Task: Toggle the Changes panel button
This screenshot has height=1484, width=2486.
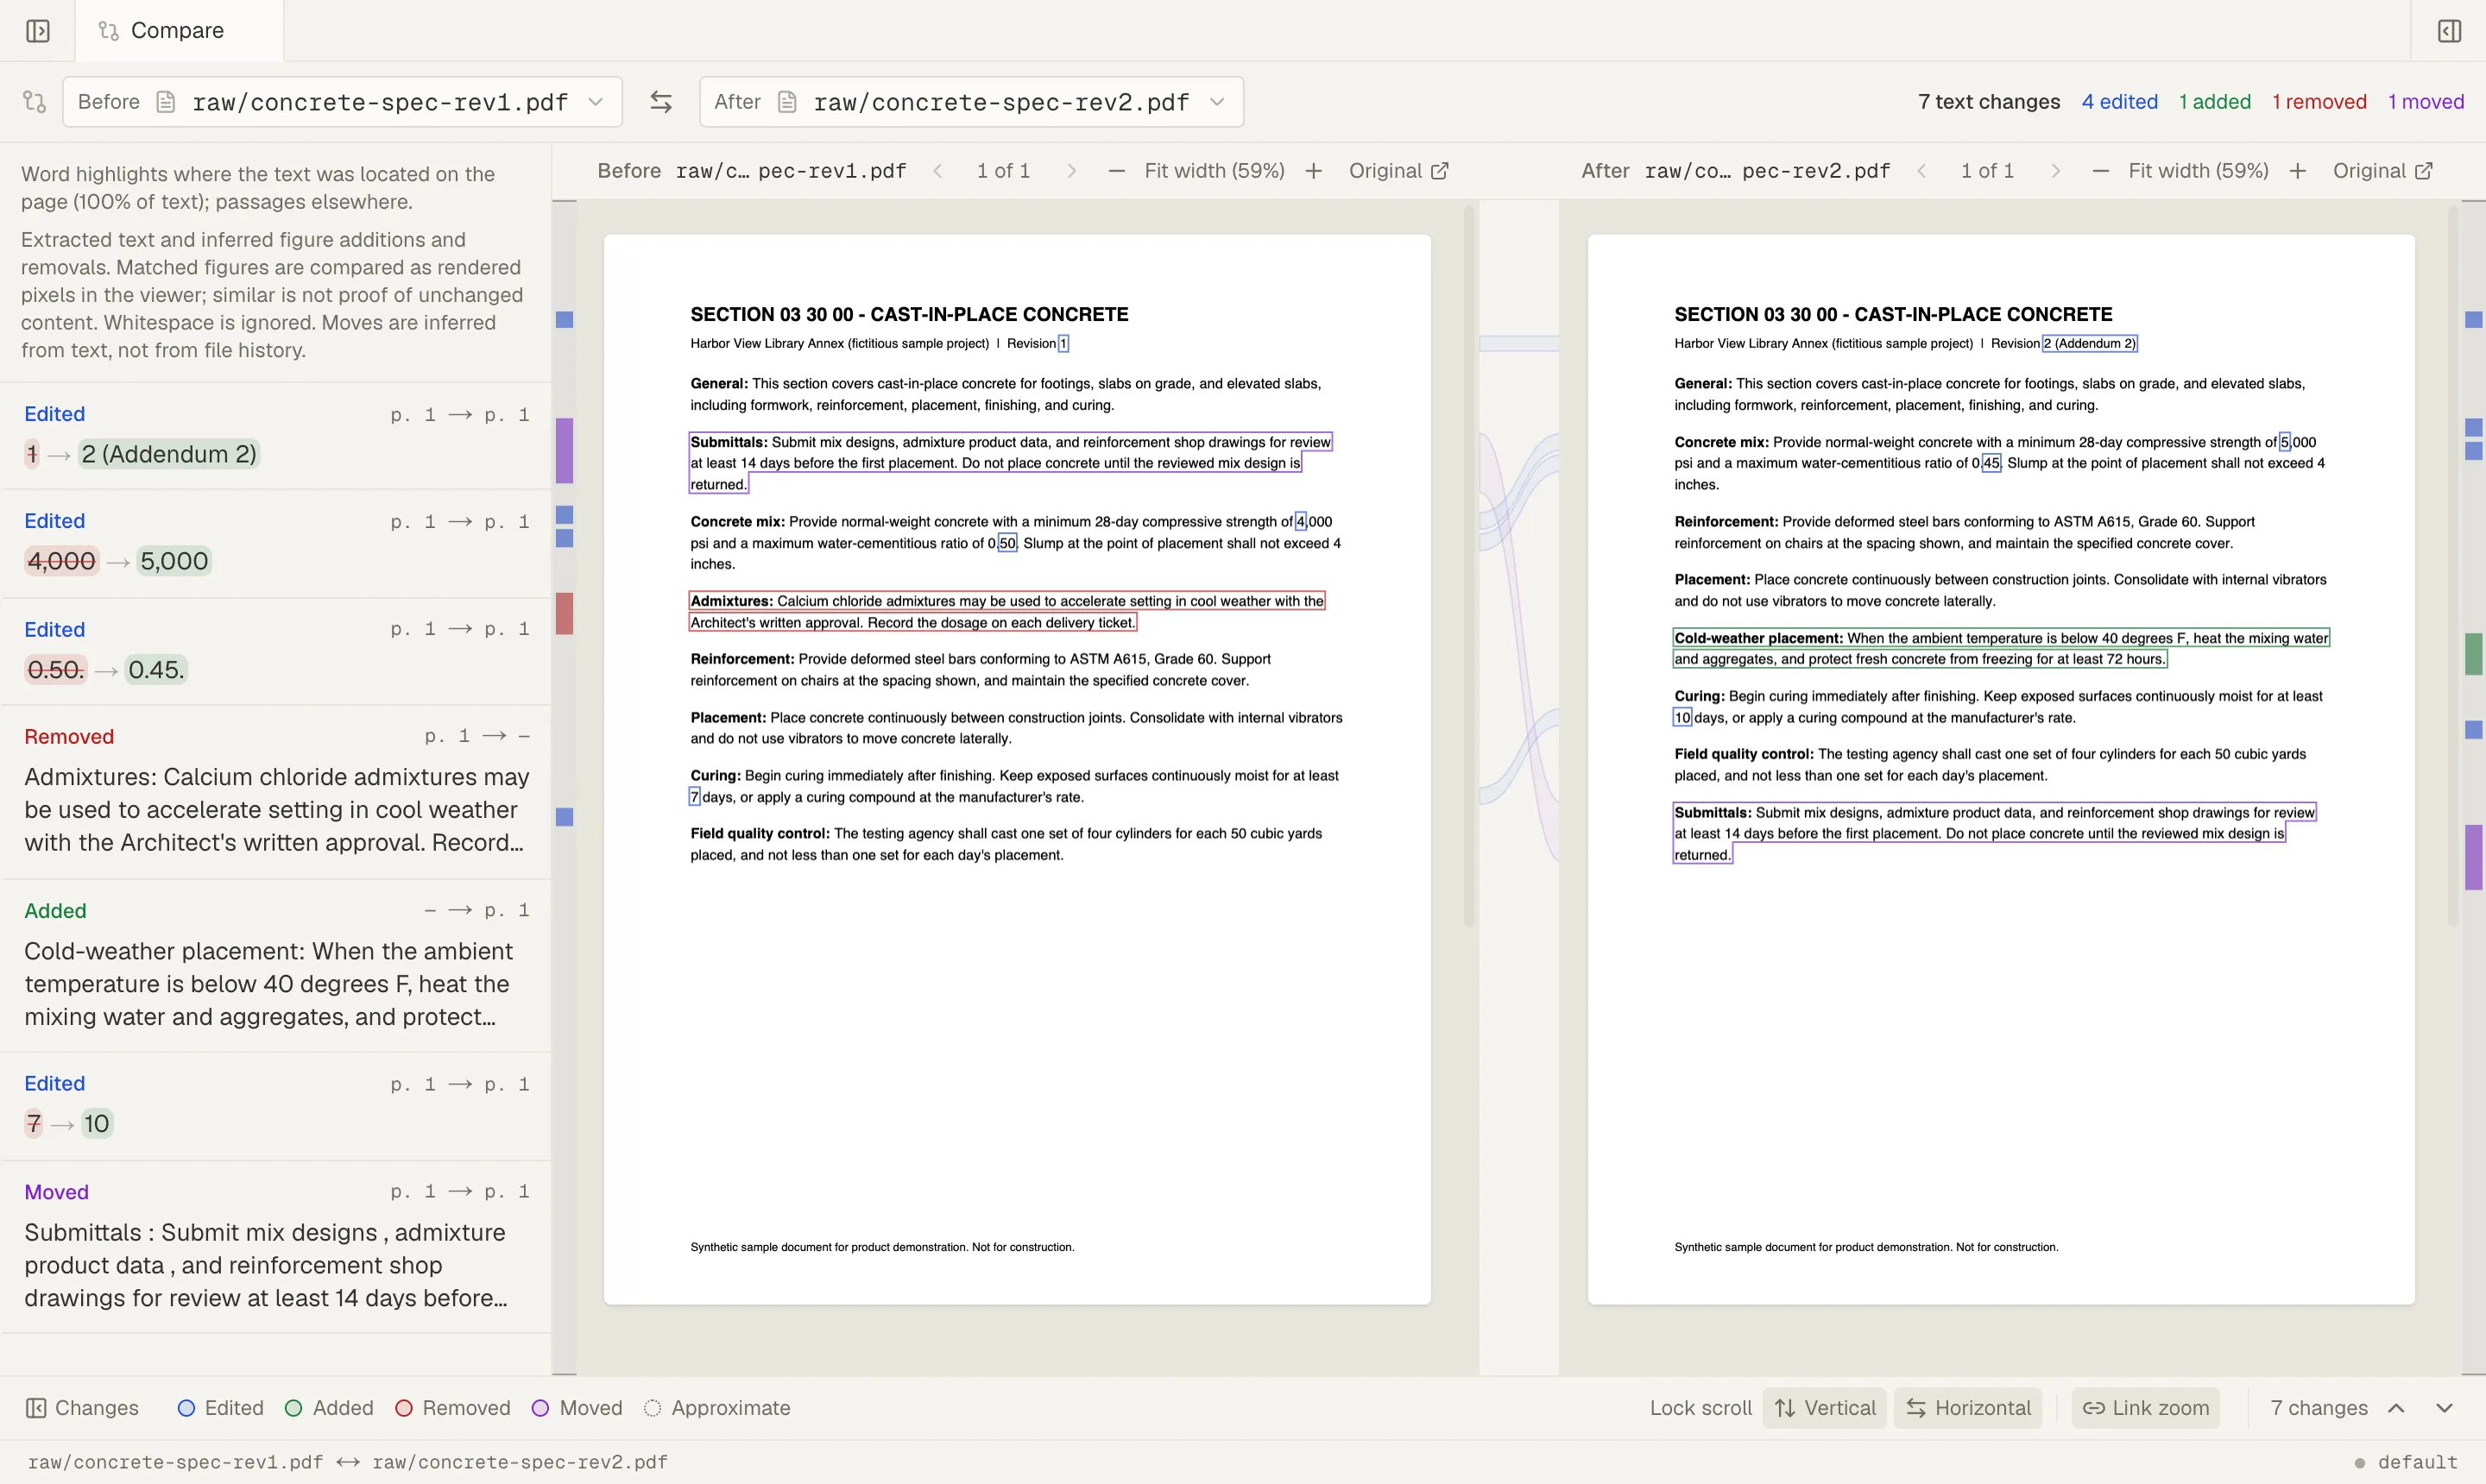Action: (82, 1408)
